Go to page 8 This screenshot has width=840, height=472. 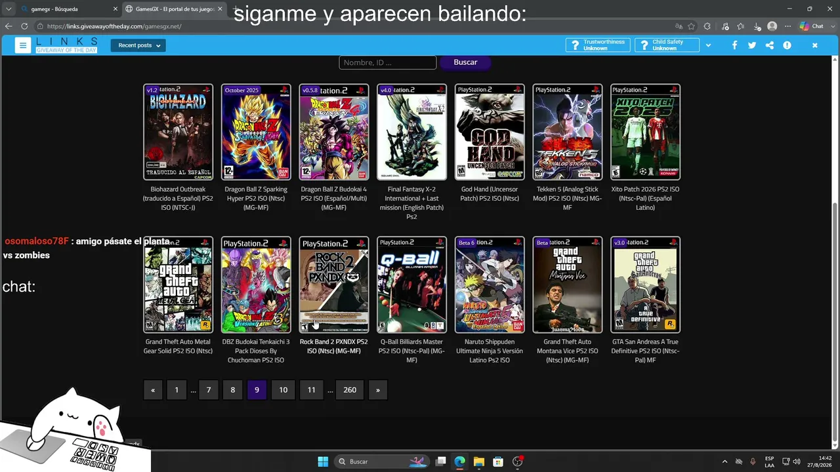tap(232, 390)
